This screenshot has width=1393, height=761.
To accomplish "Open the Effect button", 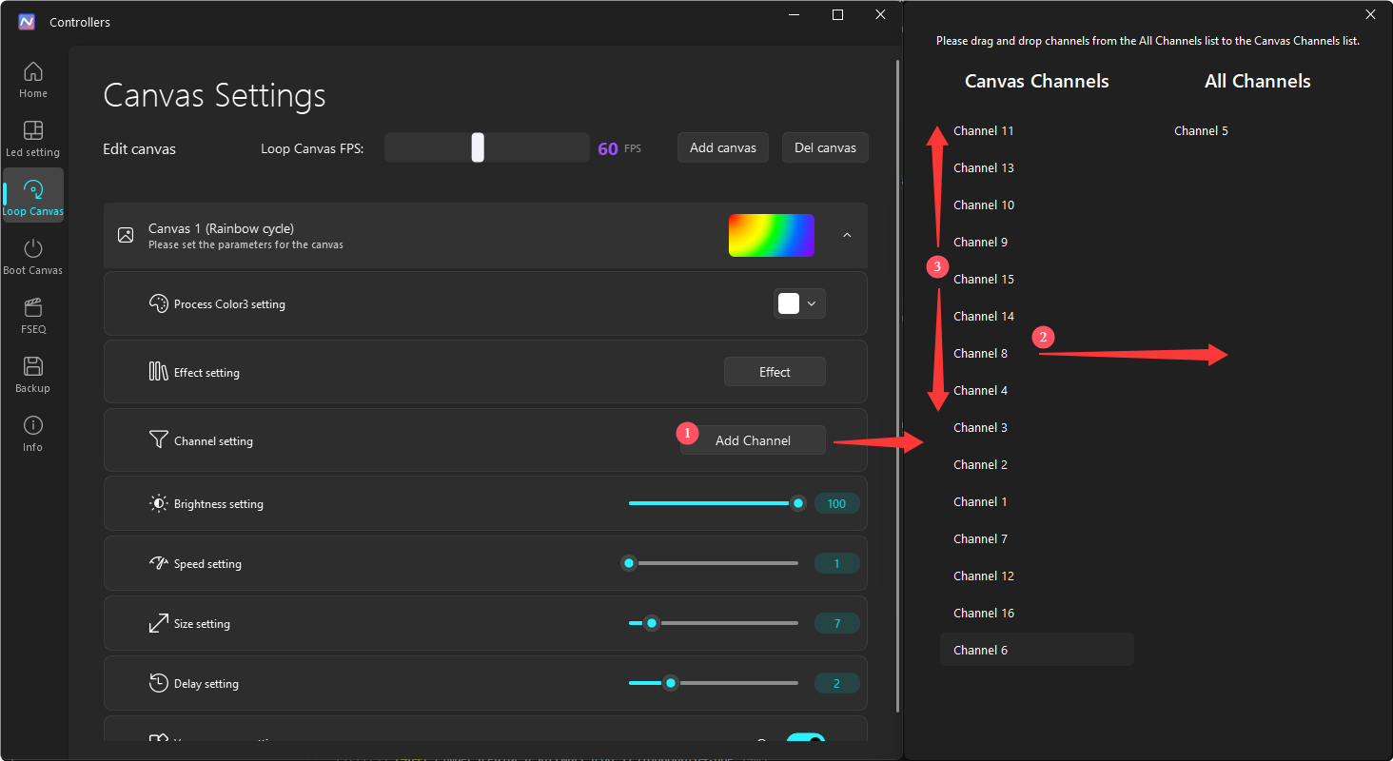I will (x=775, y=372).
